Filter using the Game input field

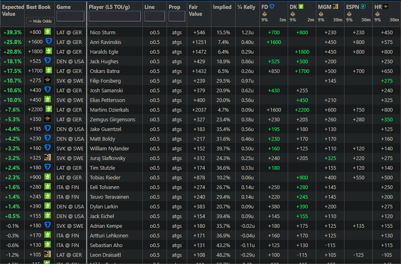pos(70,16)
